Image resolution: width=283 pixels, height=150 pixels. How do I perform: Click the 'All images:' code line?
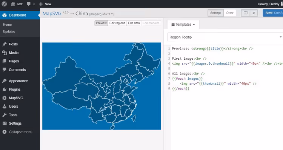[x=188, y=73]
